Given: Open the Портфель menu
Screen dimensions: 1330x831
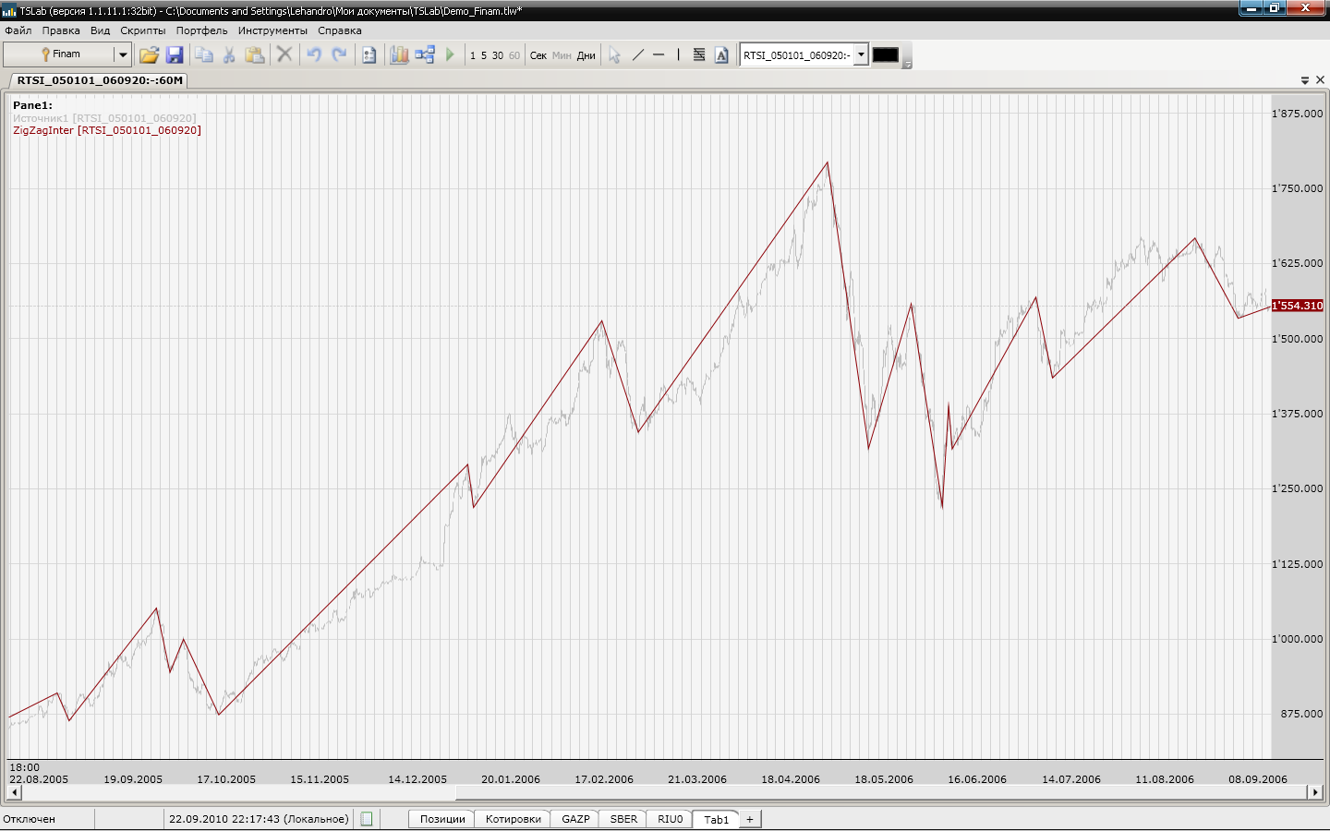Looking at the screenshot, I should click(x=202, y=30).
